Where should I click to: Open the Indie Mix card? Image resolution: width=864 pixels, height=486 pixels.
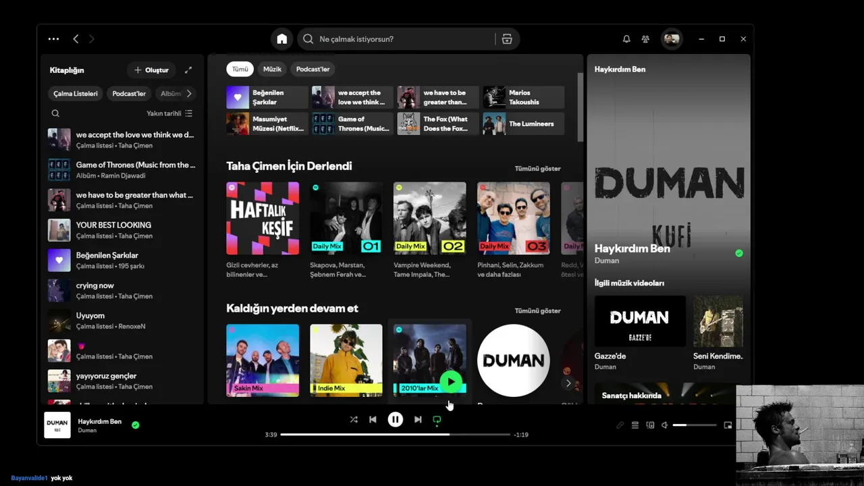pos(346,360)
